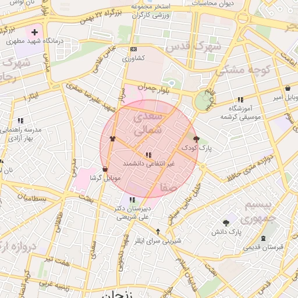Click the school icon above غیر انتفاعی دانشمند
Viewport: 298px width, 298px height.
pos(148,155)
